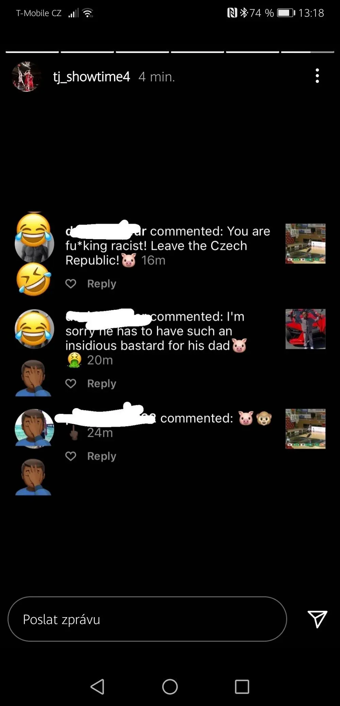The height and width of the screenshot is (706, 340).
Task: Reply to the pig and monkey emoji comment
Action: coord(102,456)
